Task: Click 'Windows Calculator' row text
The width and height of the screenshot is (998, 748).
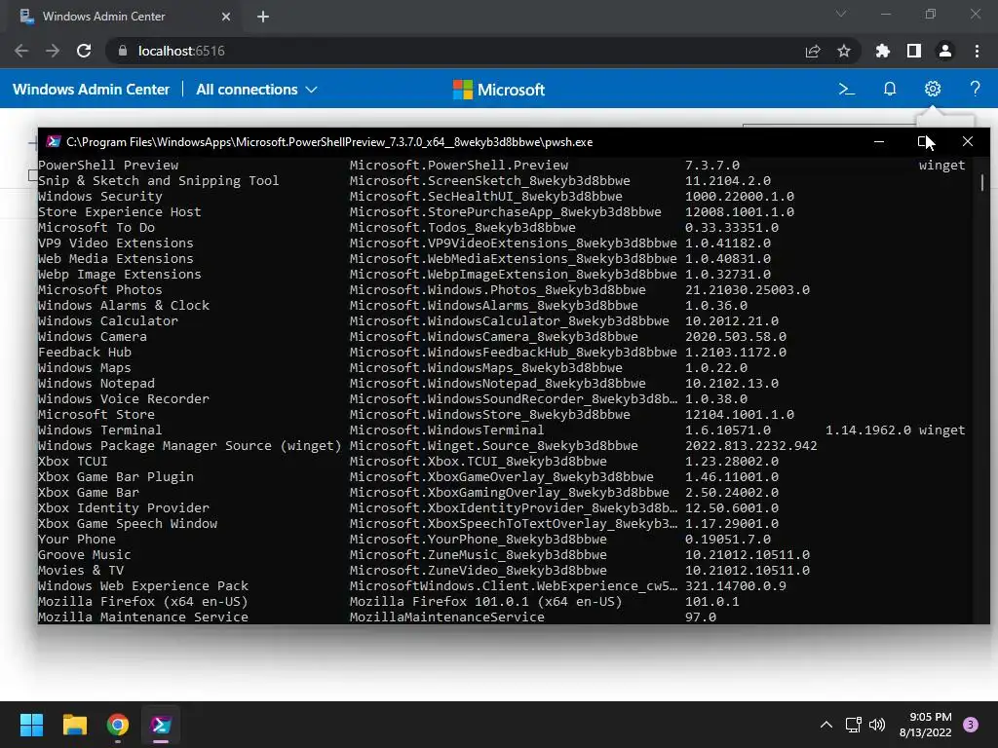Action: [108, 321]
